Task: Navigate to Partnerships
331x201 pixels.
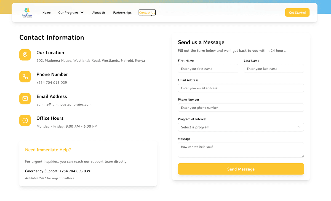Action: click(122, 13)
